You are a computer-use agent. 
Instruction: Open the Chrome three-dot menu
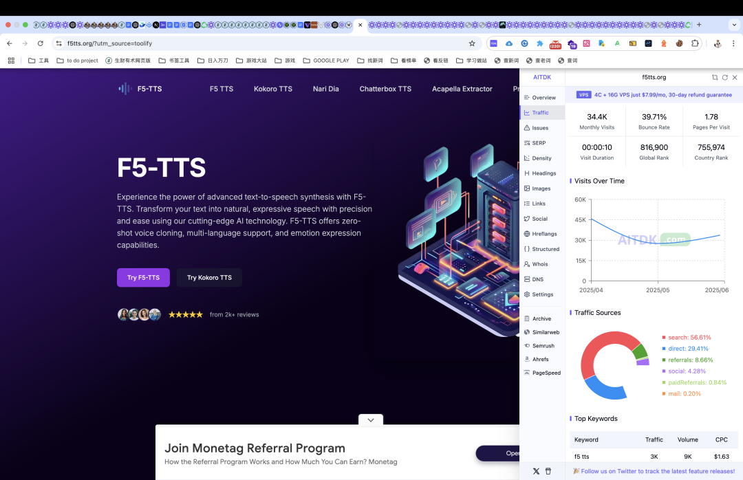[x=733, y=43]
